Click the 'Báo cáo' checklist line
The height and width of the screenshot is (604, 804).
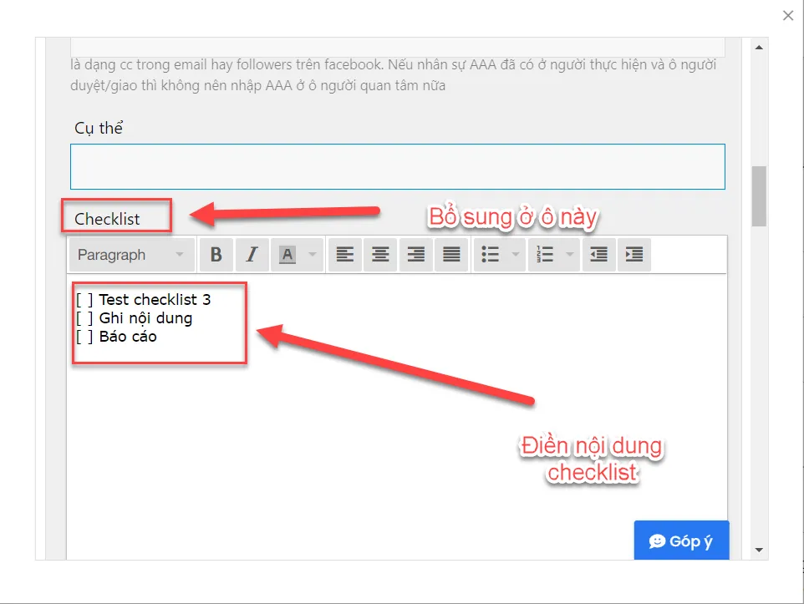116,337
